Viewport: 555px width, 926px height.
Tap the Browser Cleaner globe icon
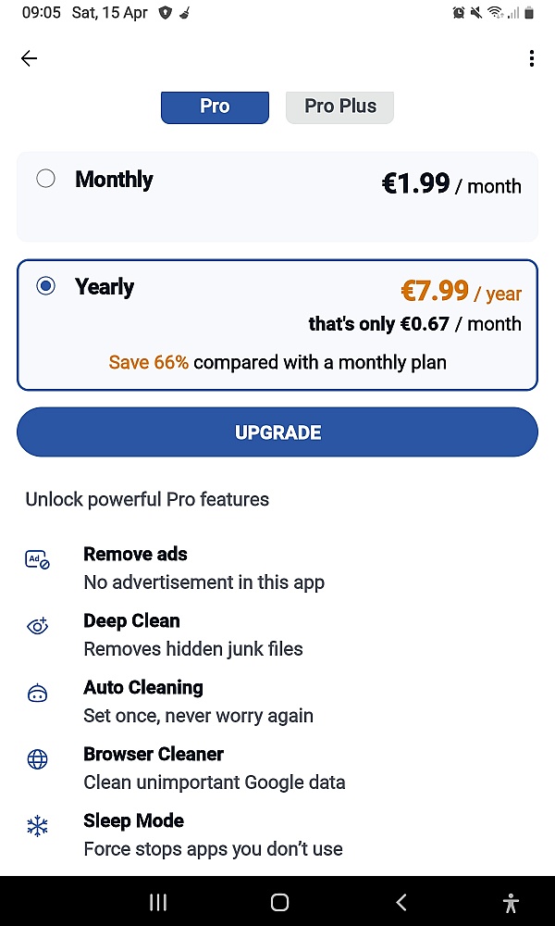37,759
